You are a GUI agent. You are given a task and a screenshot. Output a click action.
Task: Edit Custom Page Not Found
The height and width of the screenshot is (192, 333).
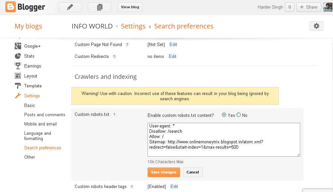click(173, 44)
